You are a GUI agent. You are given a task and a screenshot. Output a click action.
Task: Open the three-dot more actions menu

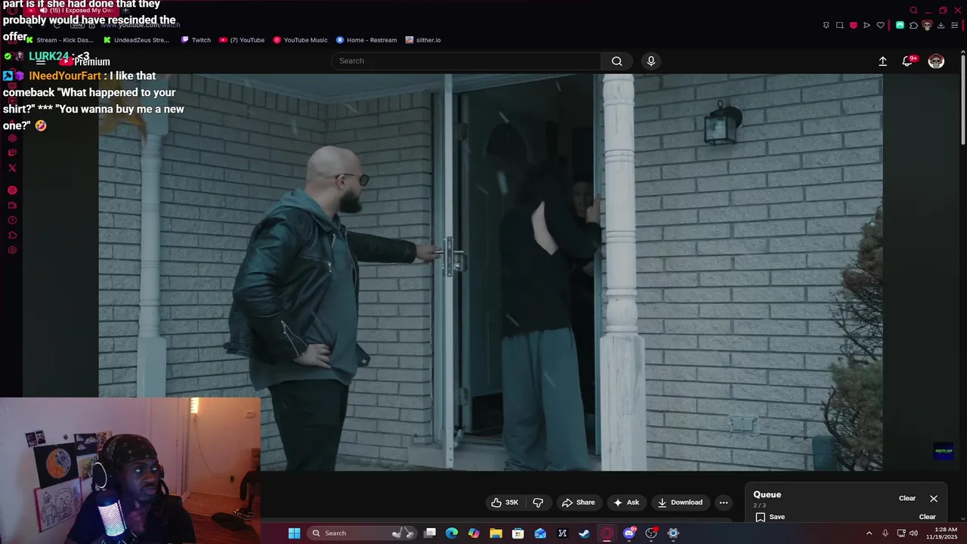tap(723, 502)
